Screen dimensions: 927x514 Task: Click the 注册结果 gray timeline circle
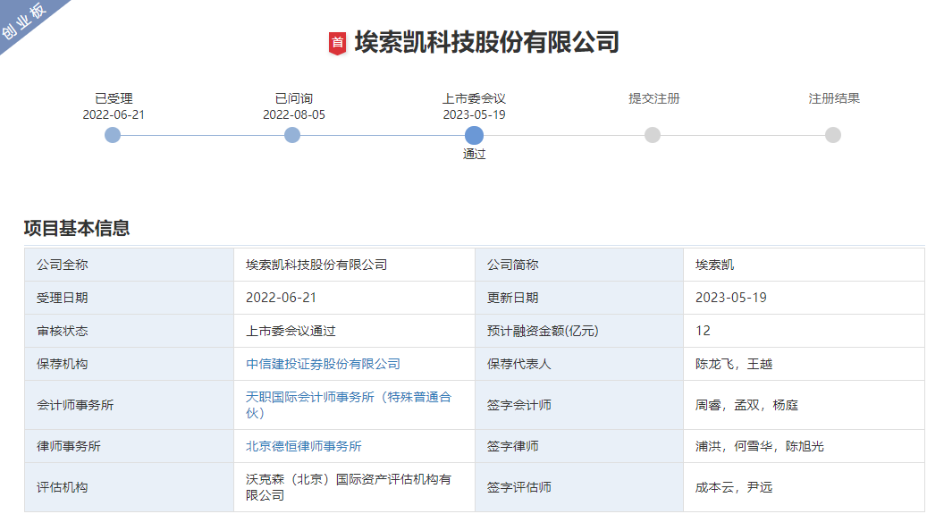coord(833,135)
